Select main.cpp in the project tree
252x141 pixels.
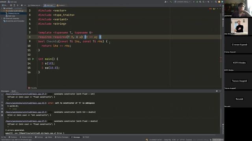pos(11,16)
